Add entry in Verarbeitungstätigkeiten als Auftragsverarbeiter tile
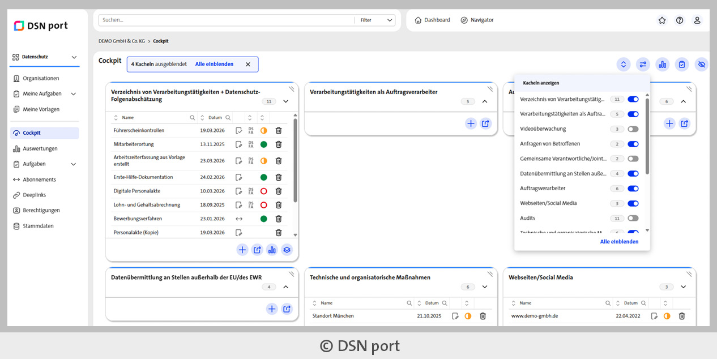This screenshot has height=359, width=717. 471,123
